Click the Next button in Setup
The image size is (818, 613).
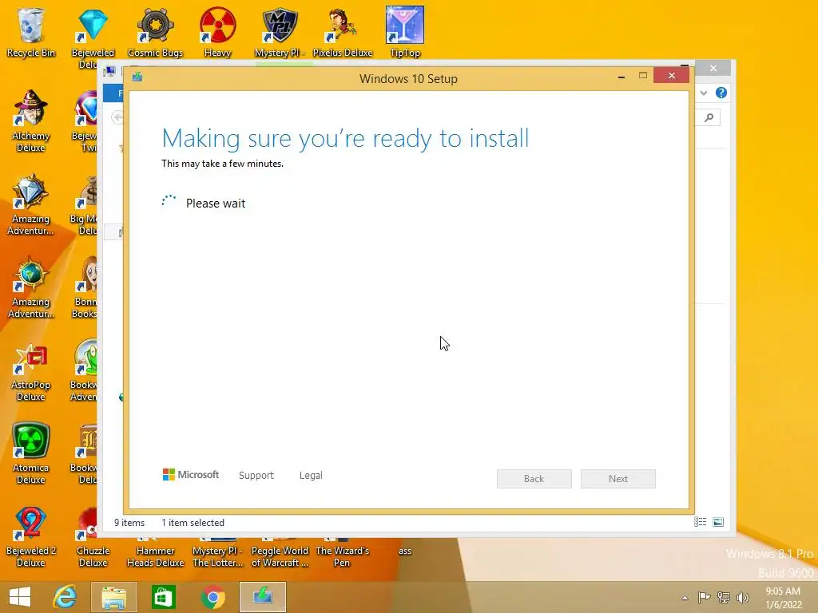point(618,479)
